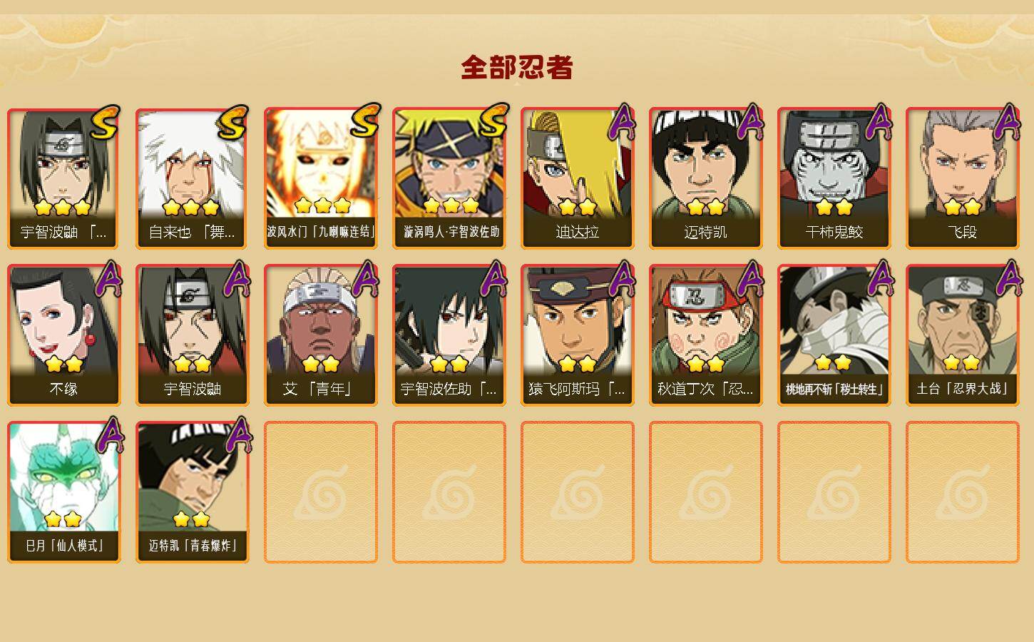Select the 猿飞阿斯玛 ninja card

[577, 335]
